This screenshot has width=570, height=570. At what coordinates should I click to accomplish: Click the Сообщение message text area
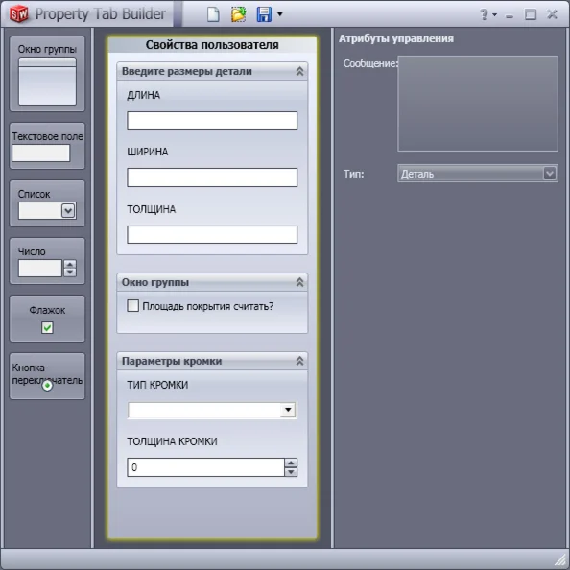coord(478,104)
